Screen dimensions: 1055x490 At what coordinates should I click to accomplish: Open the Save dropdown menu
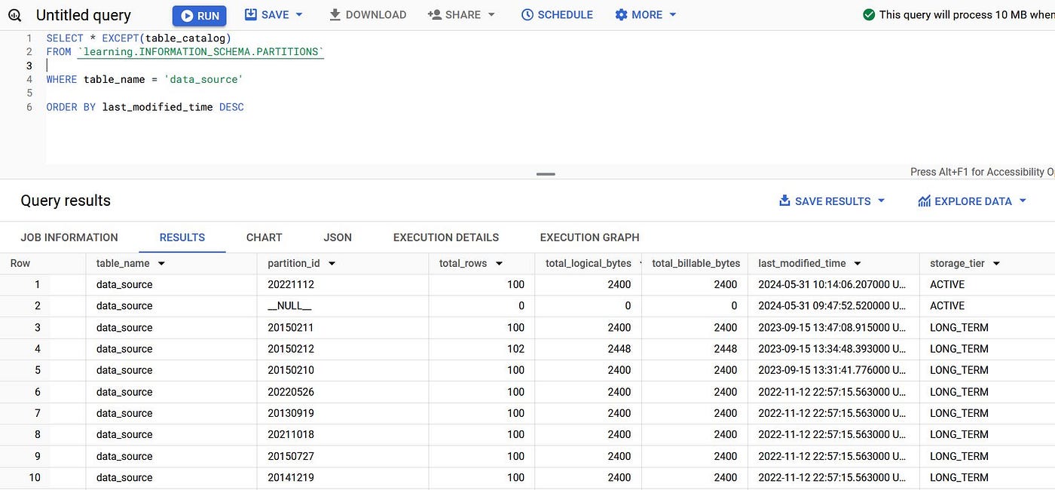[297, 14]
